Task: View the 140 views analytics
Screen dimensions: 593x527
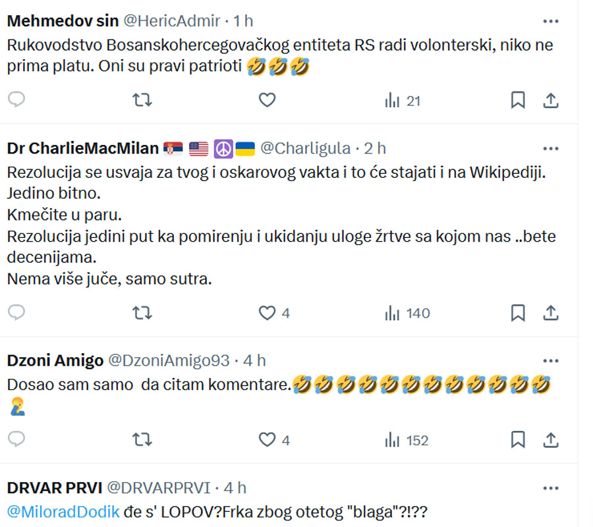Action: coord(407,314)
